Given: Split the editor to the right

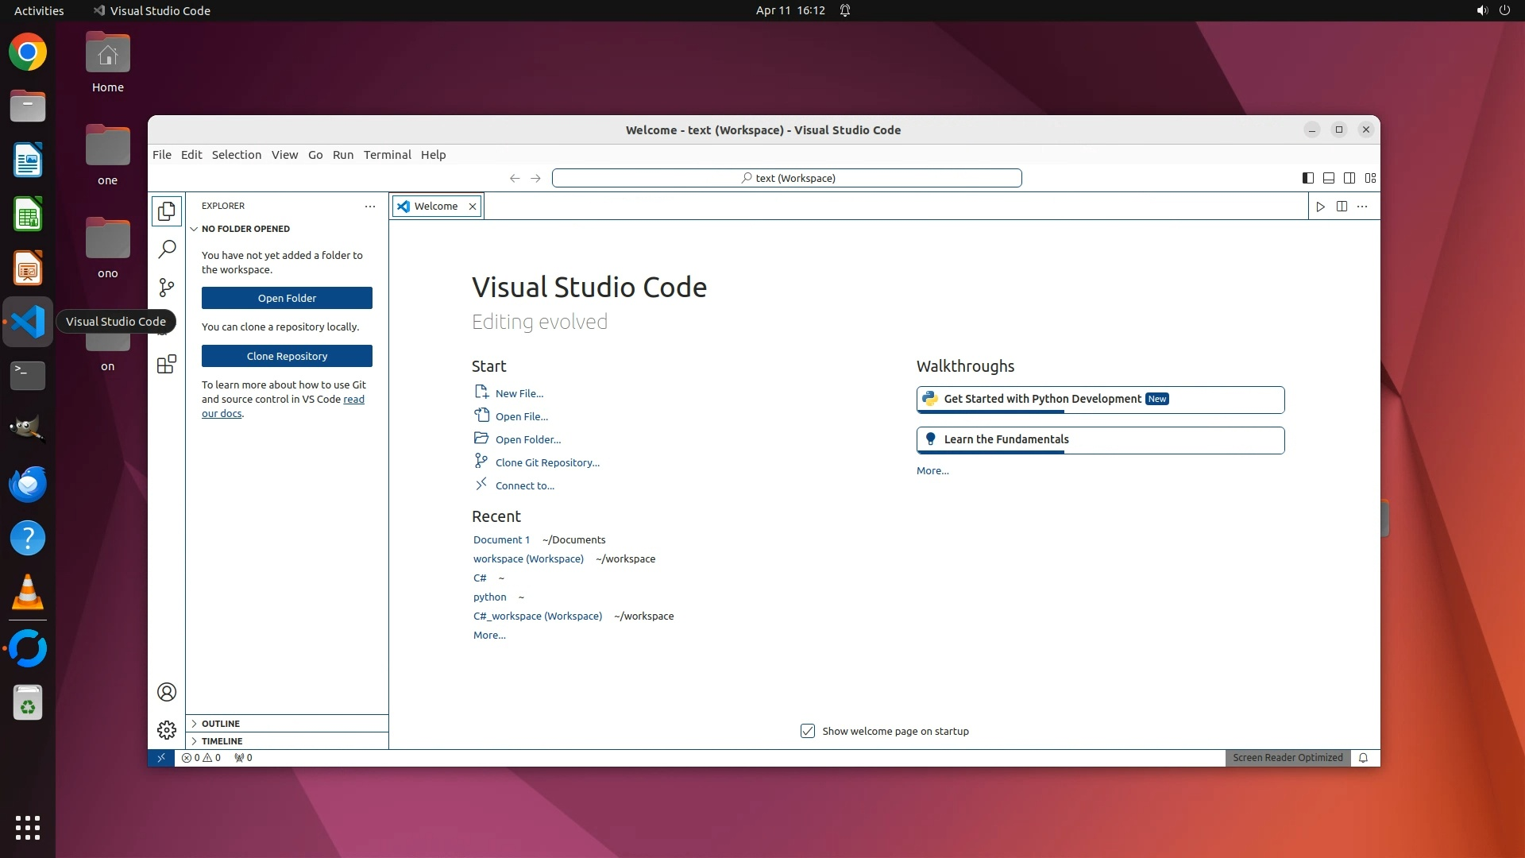Looking at the screenshot, I should point(1342,207).
